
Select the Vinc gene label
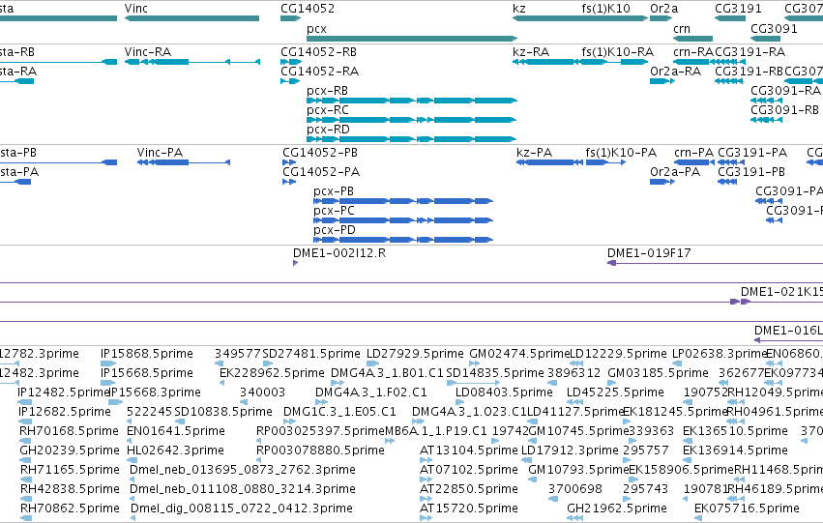point(136,9)
